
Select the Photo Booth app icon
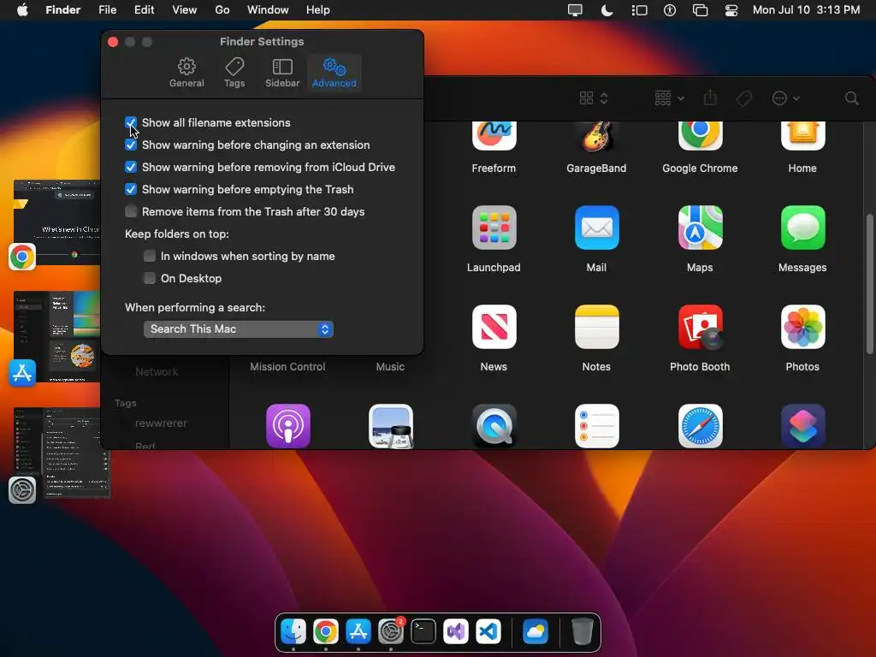(x=700, y=327)
